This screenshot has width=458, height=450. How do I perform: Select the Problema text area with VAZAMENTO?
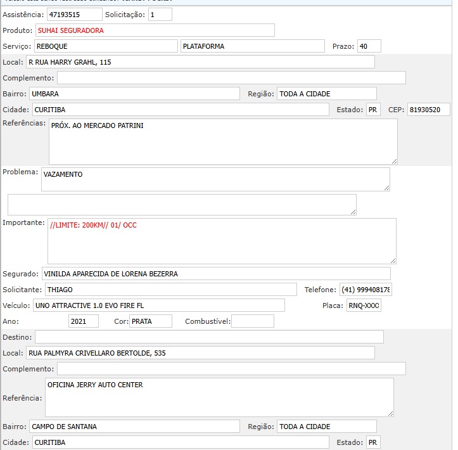tap(215, 179)
